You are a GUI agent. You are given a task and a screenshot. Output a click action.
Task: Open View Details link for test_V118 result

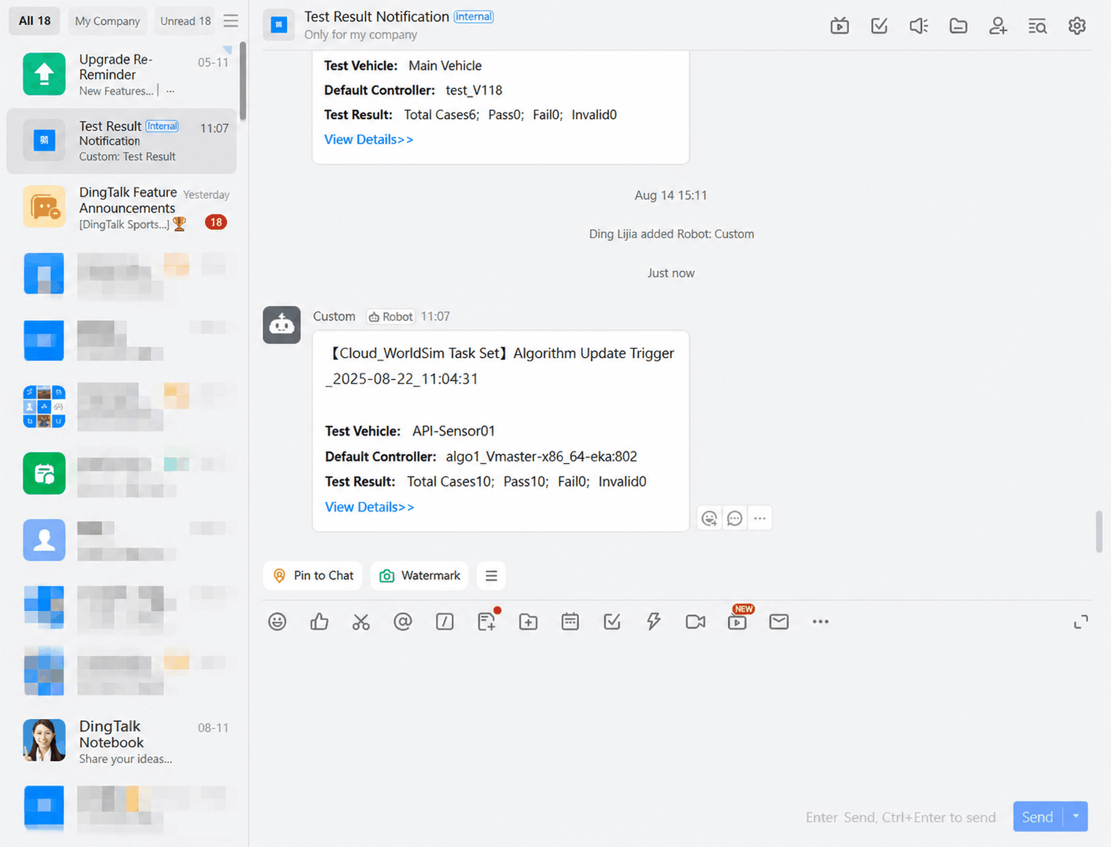(369, 139)
